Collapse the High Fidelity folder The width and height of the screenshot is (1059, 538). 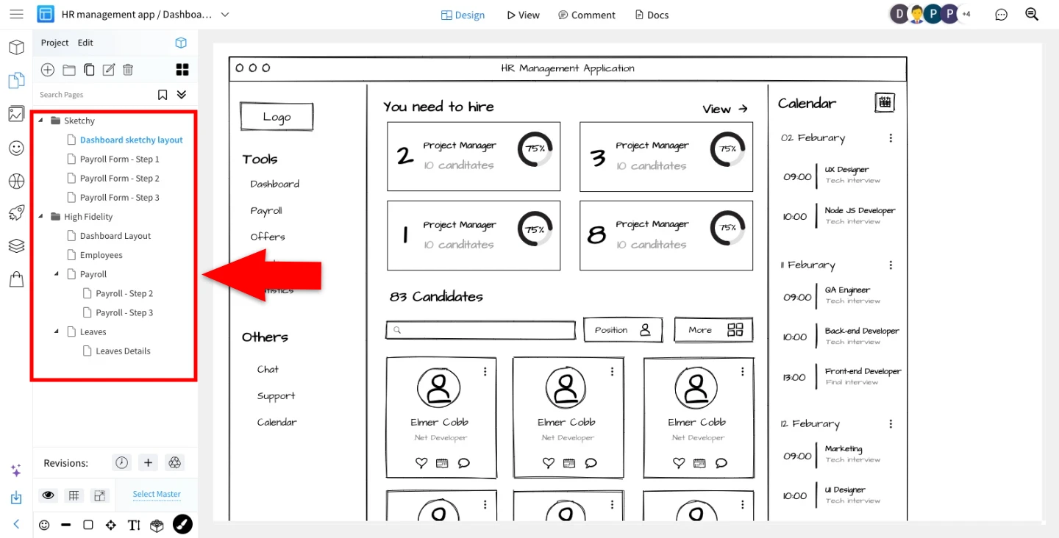coord(40,217)
